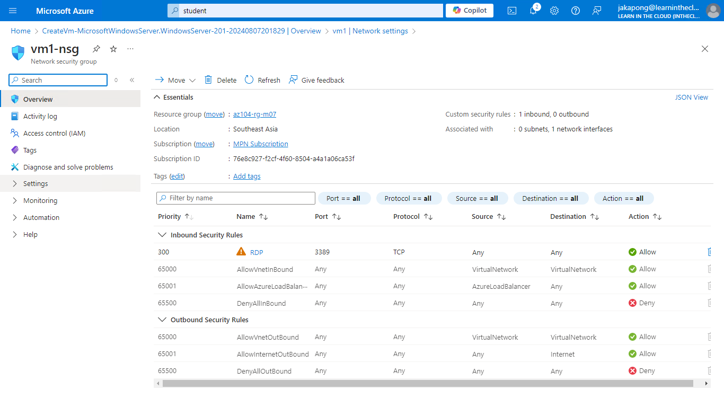Image resolution: width=724 pixels, height=407 pixels.
Task: Open the Action == all filter
Action: 624,198
